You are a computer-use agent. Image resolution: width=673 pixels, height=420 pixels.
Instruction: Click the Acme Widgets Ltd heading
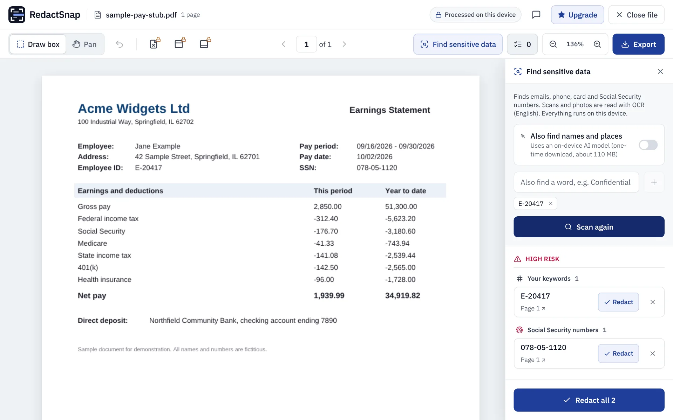(134, 108)
